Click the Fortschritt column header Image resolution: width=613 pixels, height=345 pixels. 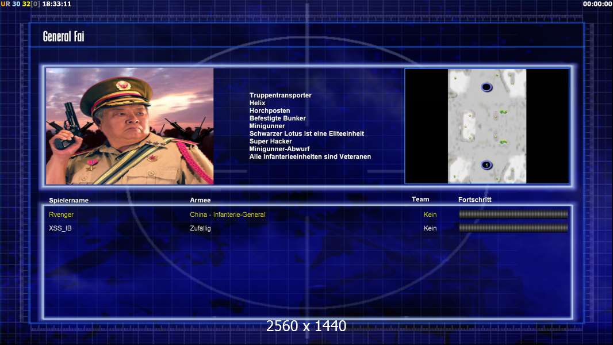coord(474,200)
